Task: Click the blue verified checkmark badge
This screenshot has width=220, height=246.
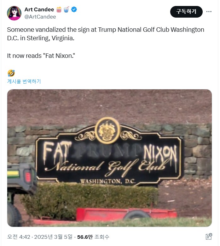Action: pos(74,9)
